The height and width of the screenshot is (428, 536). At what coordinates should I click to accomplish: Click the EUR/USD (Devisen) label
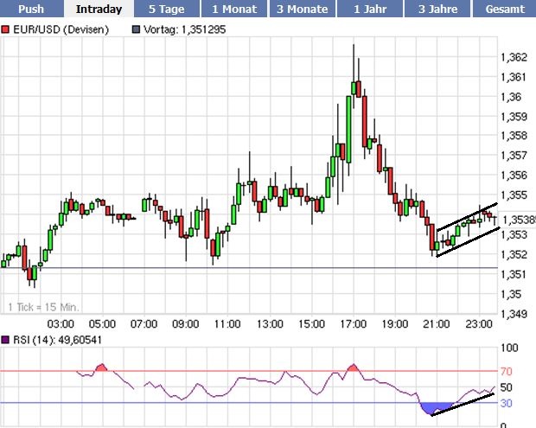pyautogui.click(x=61, y=29)
